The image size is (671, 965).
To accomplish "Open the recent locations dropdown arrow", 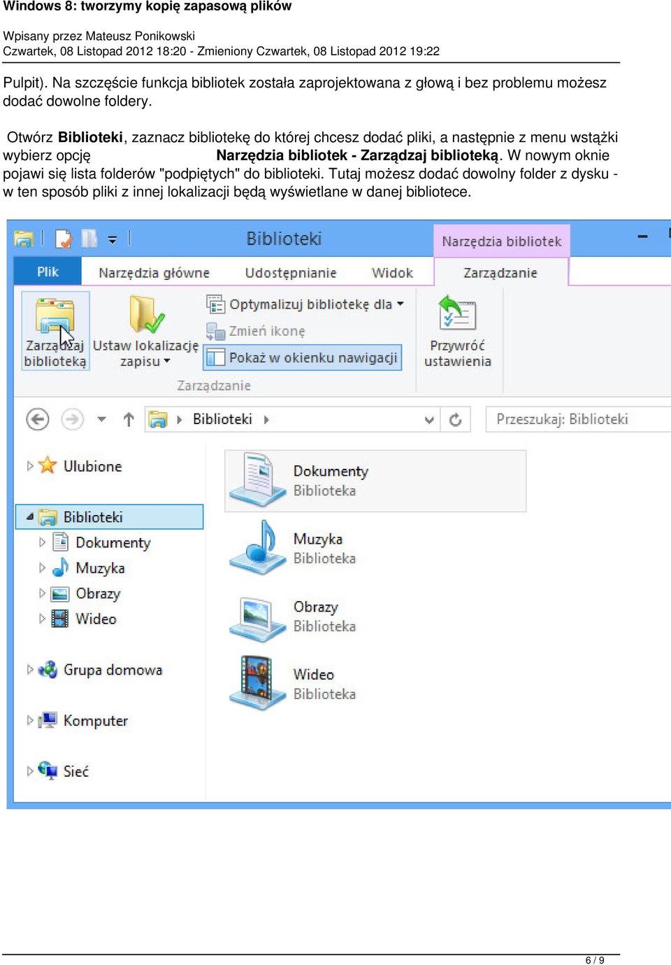I will (x=102, y=419).
